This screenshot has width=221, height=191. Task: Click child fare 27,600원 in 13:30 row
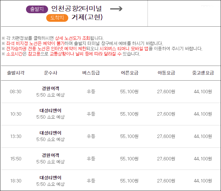[166, 136]
